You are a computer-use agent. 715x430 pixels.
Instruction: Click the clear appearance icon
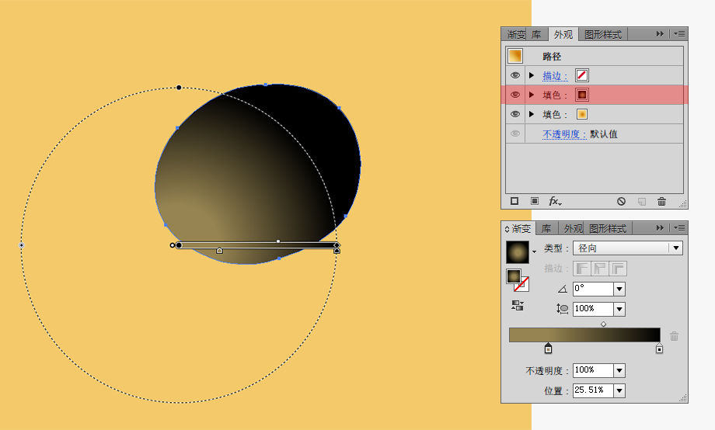(x=621, y=201)
